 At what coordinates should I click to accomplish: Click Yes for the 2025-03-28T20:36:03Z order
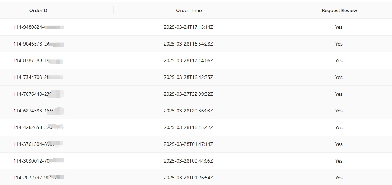coord(339,111)
